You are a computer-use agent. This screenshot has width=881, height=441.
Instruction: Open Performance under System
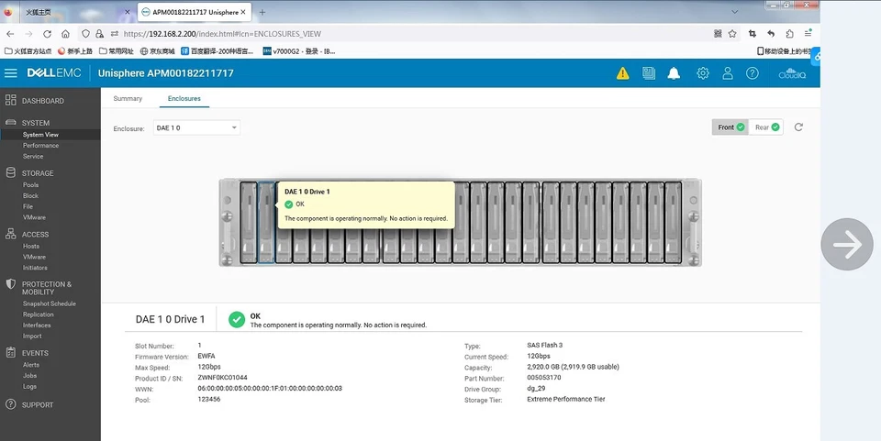point(40,145)
